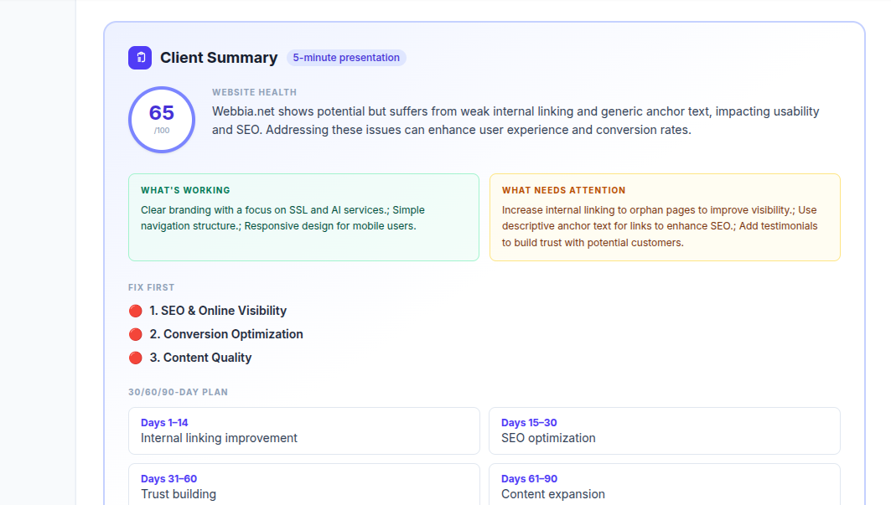This screenshot has height=505, width=891.
Task: Click the 30/60/90-DAY PLAN label
Action: coord(178,392)
